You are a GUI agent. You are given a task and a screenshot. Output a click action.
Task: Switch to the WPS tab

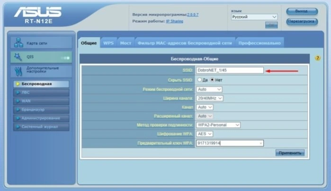(108, 43)
